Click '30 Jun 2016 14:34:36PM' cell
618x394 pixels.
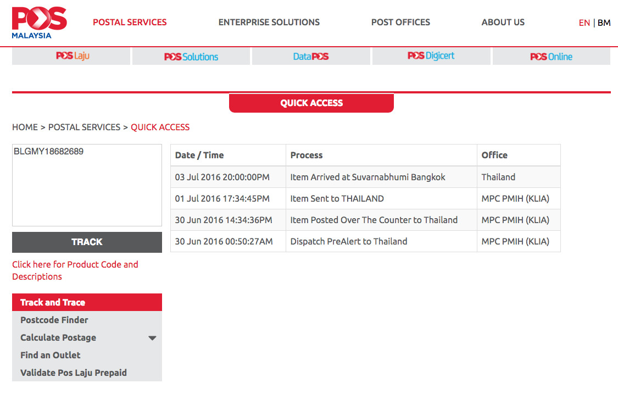click(x=228, y=220)
